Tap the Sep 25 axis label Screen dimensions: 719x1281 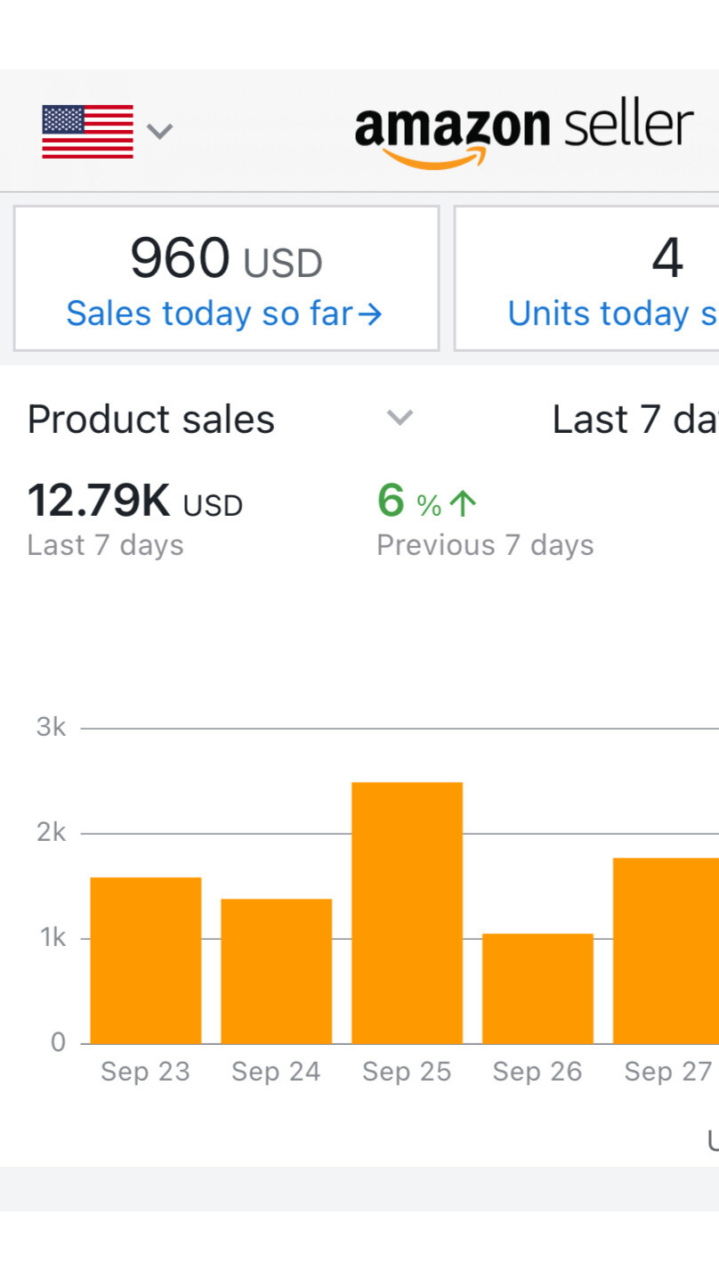point(407,1071)
